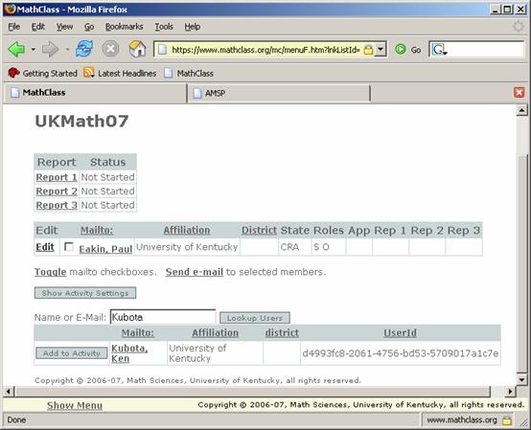Image resolution: width=531 pixels, height=430 pixels.
Task: Close the current tab with red X
Action: pyautogui.click(x=519, y=92)
